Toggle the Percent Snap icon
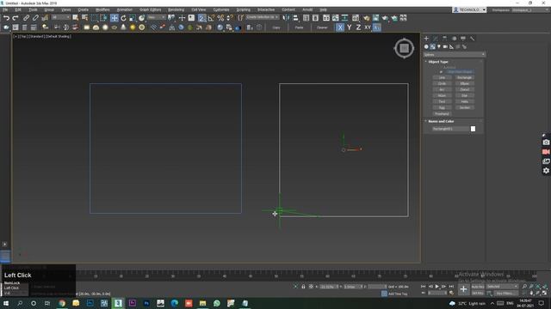551x309 pixels. click(220, 18)
